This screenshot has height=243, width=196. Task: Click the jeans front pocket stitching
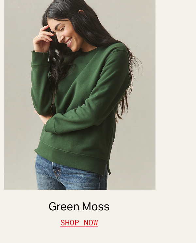pyautogui.click(x=57, y=170)
